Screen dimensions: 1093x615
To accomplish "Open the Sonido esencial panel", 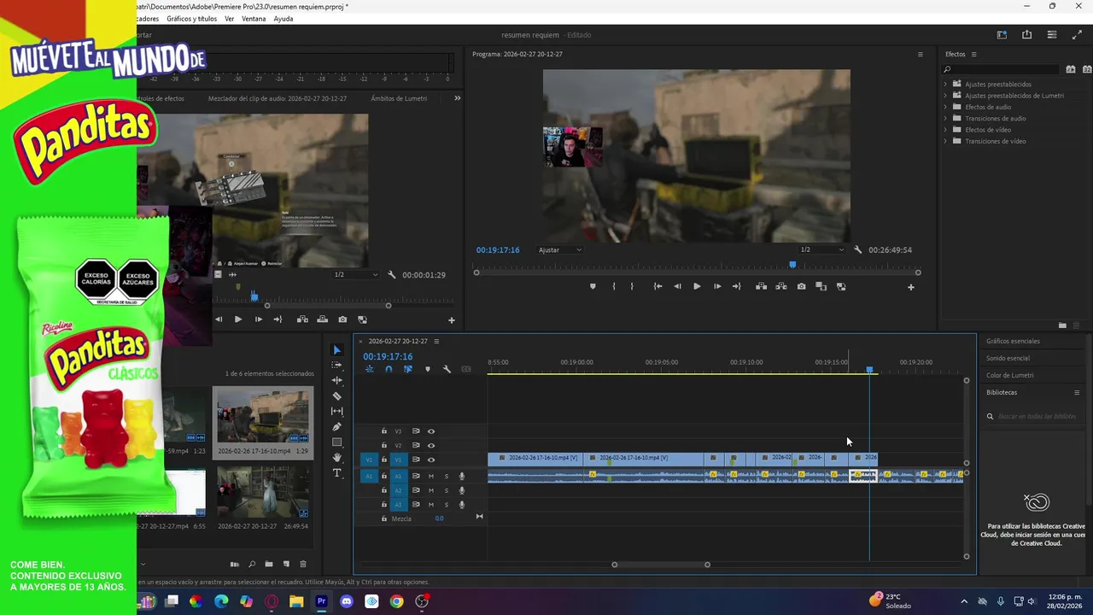I will point(1008,358).
